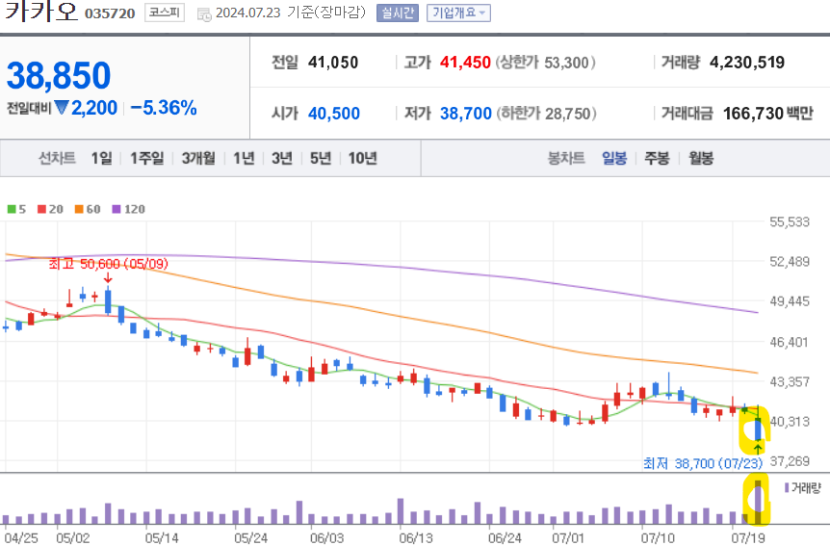Click the 07/19 date axis label
The image size is (830, 546).
[x=748, y=538]
